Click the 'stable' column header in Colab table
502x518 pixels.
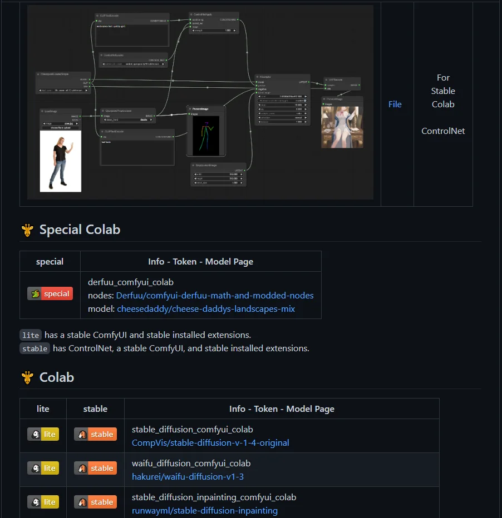(95, 409)
